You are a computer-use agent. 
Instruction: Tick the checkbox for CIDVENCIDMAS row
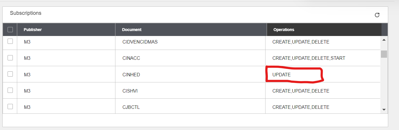10,41
